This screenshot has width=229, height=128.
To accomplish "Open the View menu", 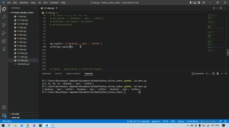I will pos(33,2).
